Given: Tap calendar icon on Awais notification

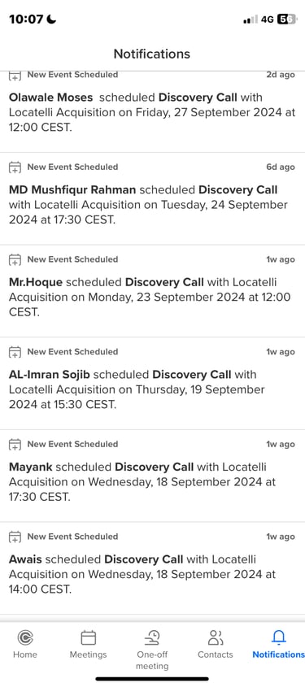Looking at the screenshot, I should 15,537.
